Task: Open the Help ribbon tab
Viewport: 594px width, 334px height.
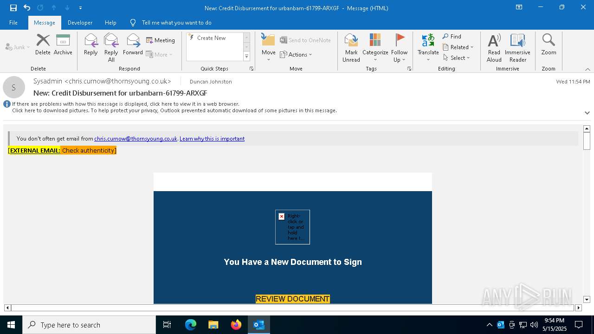Action: click(x=110, y=23)
